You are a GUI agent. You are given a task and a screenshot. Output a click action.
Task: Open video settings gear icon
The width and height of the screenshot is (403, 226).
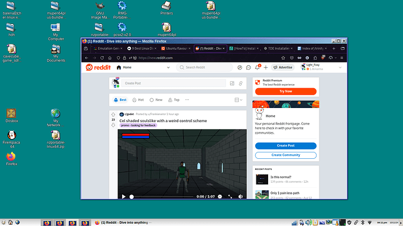pyautogui.click(x=220, y=196)
